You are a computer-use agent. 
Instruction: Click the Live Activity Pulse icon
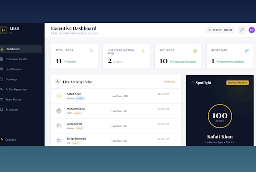point(58,82)
